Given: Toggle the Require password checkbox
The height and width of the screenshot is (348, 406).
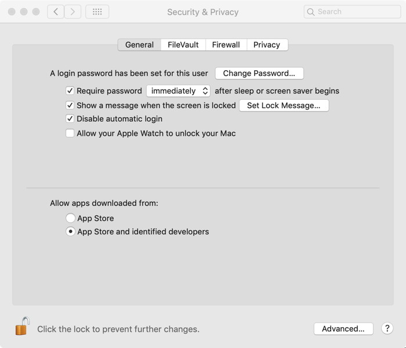Looking at the screenshot, I should coord(70,91).
